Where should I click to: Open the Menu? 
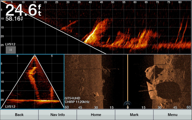tap(172, 115)
